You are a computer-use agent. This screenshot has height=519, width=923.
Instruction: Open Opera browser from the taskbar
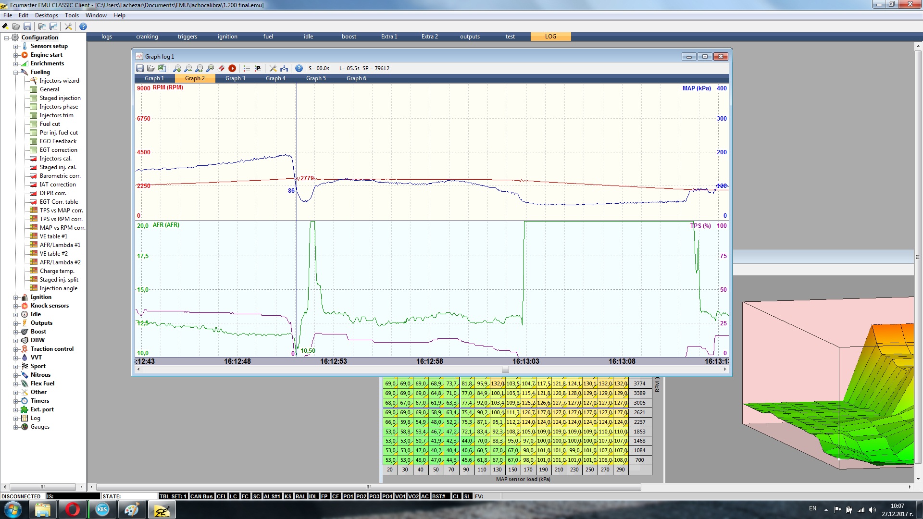coord(73,509)
